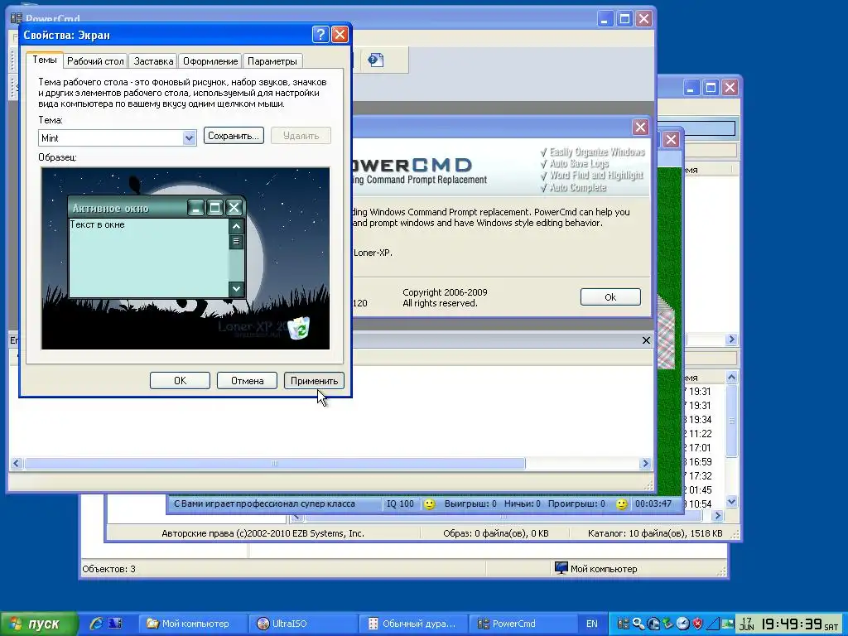Close the lower PowerCmd panel with X
This screenshot has height=636, width=848.
[646, 340]
